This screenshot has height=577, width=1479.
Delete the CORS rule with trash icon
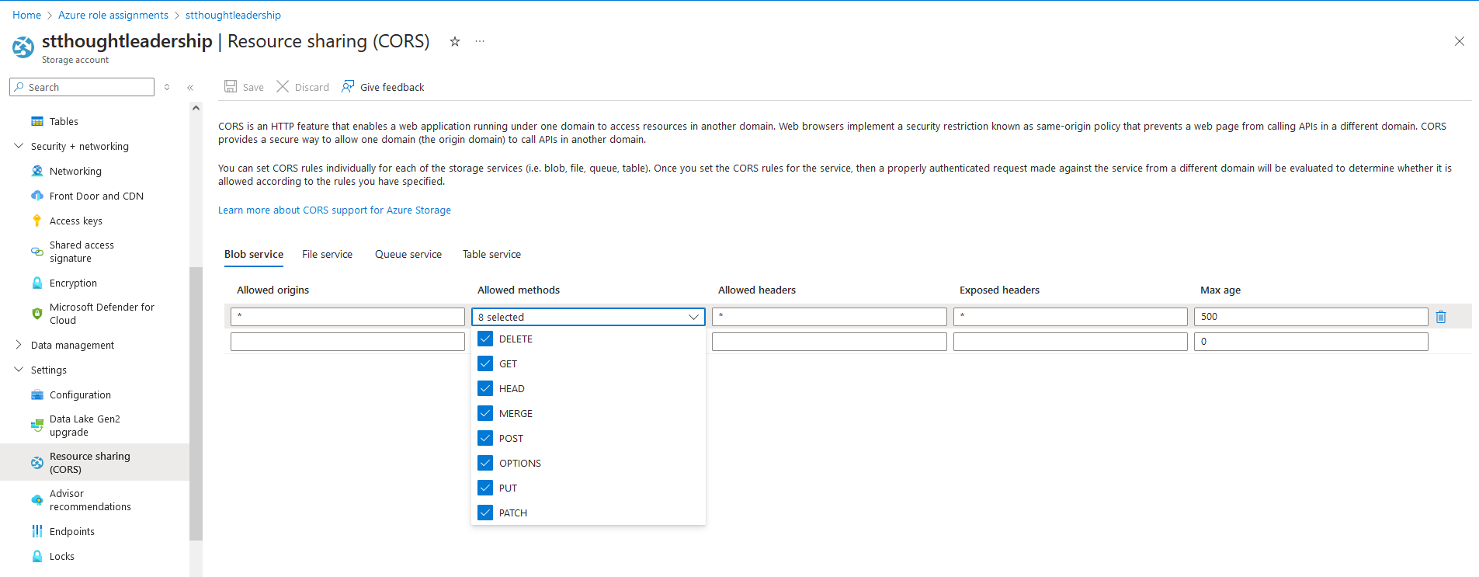tap(1441, 316)
